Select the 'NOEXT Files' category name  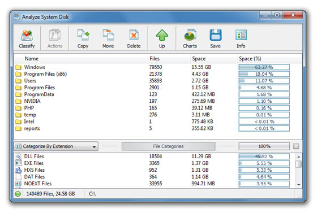[x=38, y=184]
